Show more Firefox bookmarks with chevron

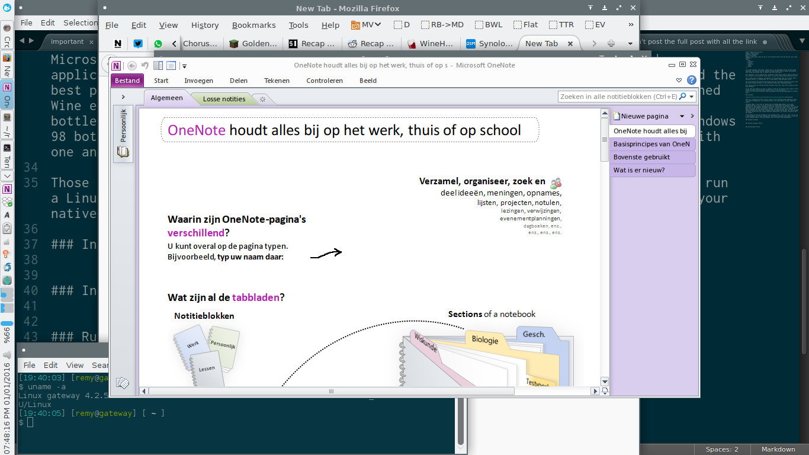[x=631, y=25]
